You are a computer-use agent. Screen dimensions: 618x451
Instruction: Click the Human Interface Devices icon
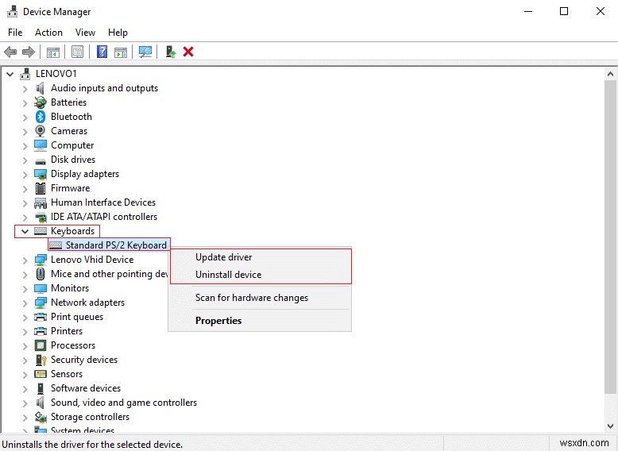(41, 202)
